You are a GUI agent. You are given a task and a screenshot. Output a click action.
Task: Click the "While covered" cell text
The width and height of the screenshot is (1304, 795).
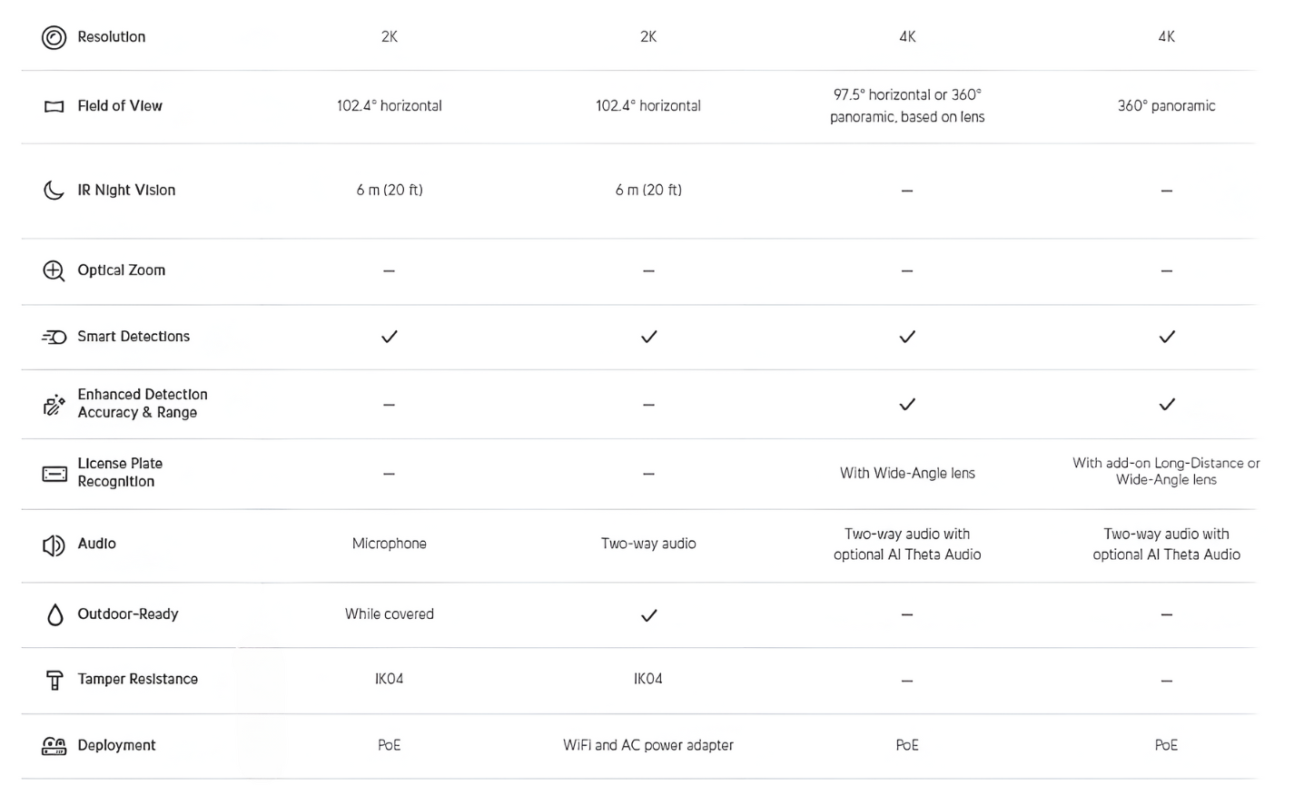point(390,614)
